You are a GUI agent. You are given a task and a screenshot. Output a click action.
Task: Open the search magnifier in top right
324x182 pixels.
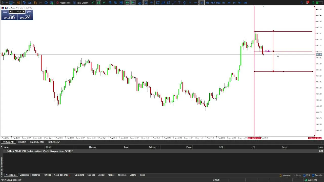point(301,3)
